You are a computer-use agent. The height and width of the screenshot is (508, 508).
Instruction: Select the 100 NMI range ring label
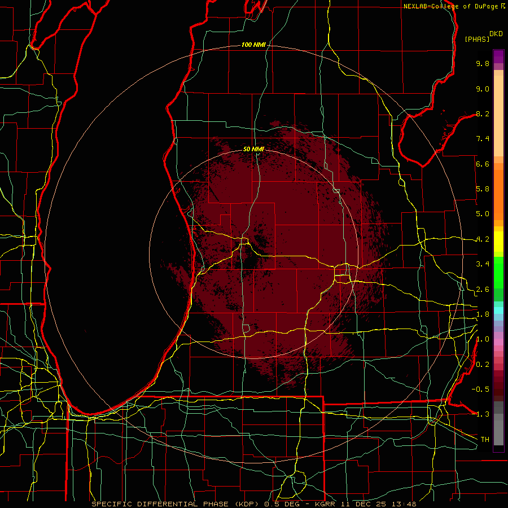pos(253,45)
